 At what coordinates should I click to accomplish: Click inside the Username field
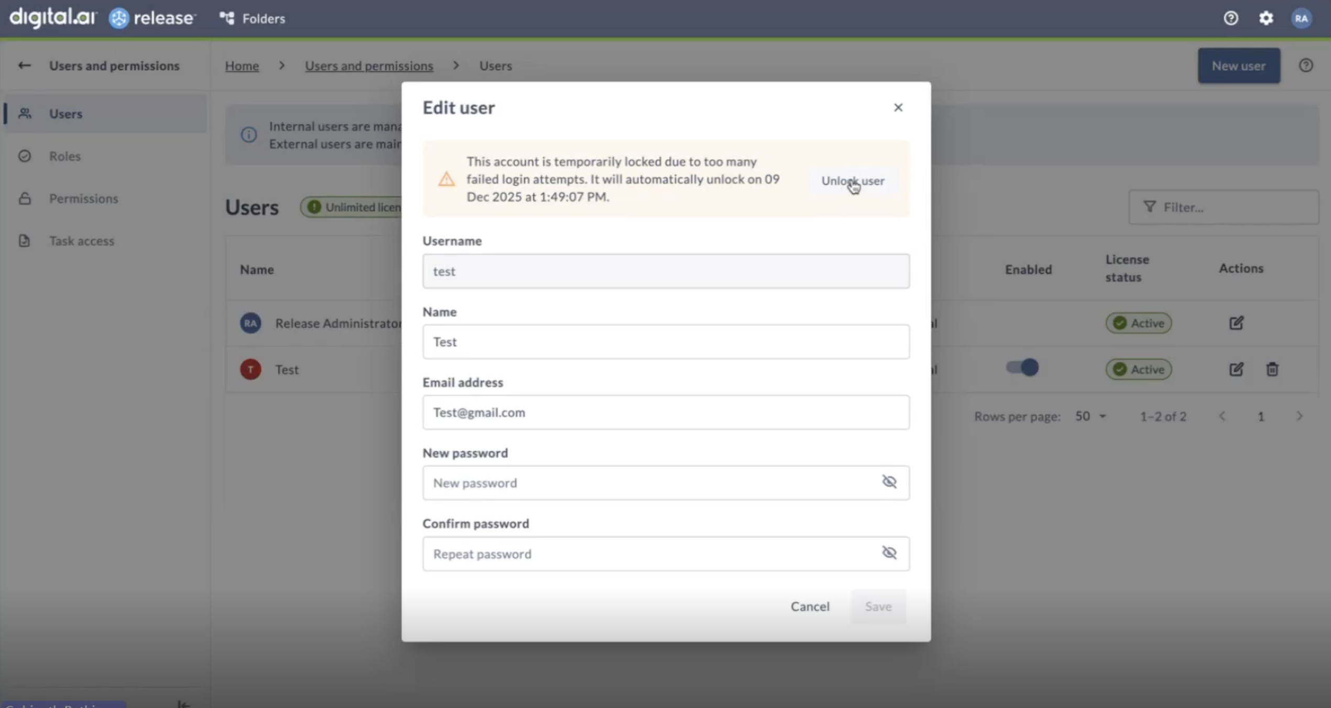tap(665, 271)
